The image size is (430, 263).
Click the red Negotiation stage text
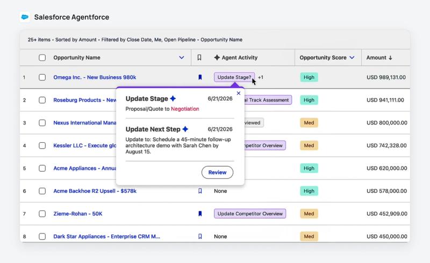point(185,109)
